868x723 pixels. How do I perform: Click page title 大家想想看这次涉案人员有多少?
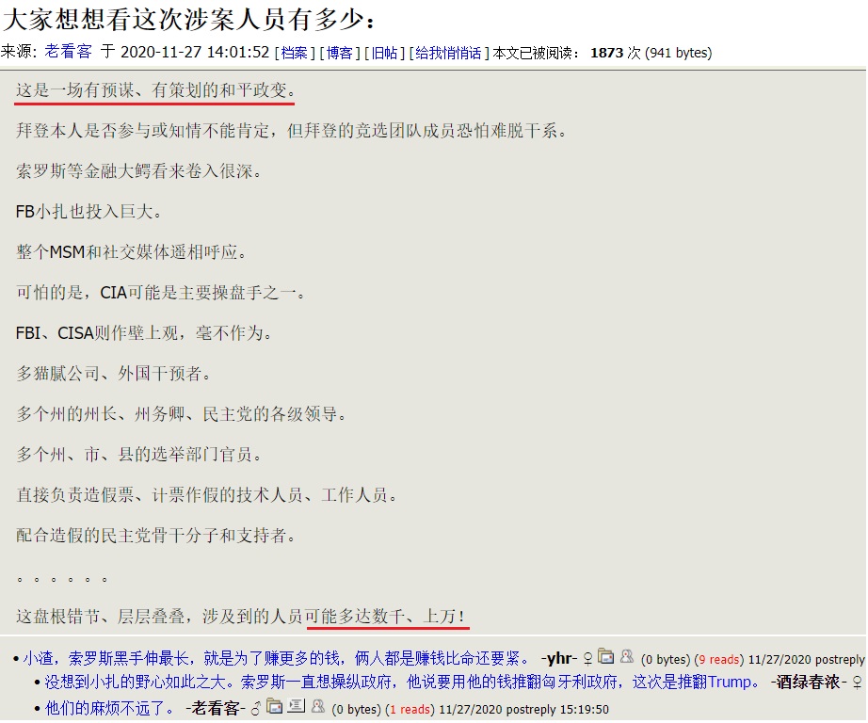click(189, 20)
